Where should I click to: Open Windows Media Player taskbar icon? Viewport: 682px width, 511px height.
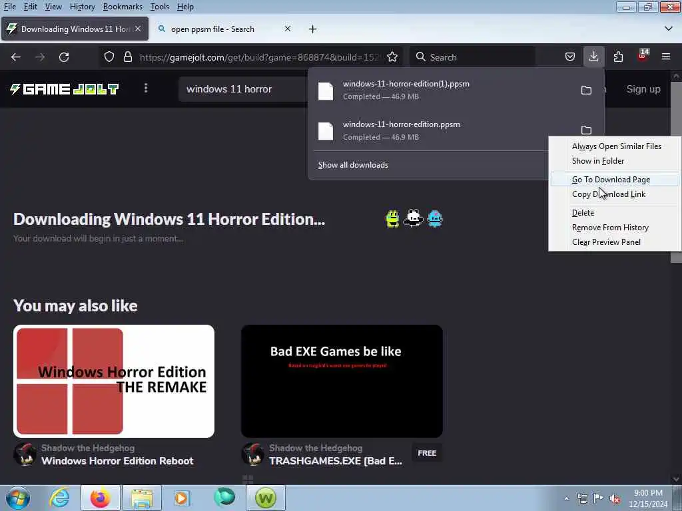pyautogui.click(x=182, y=498)
